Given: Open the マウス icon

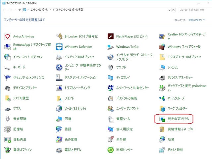Looking at the screenshot, I should click(8, 109).
